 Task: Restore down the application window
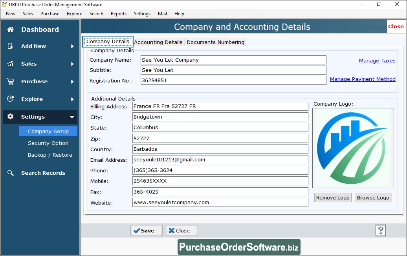click(379, 4)
